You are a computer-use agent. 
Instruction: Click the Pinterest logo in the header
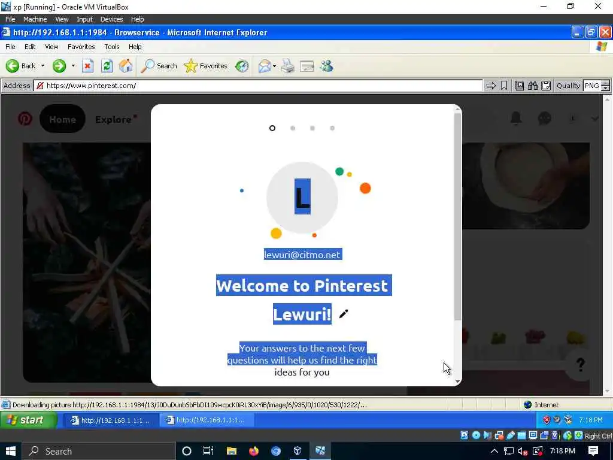[x=25, y=119]
